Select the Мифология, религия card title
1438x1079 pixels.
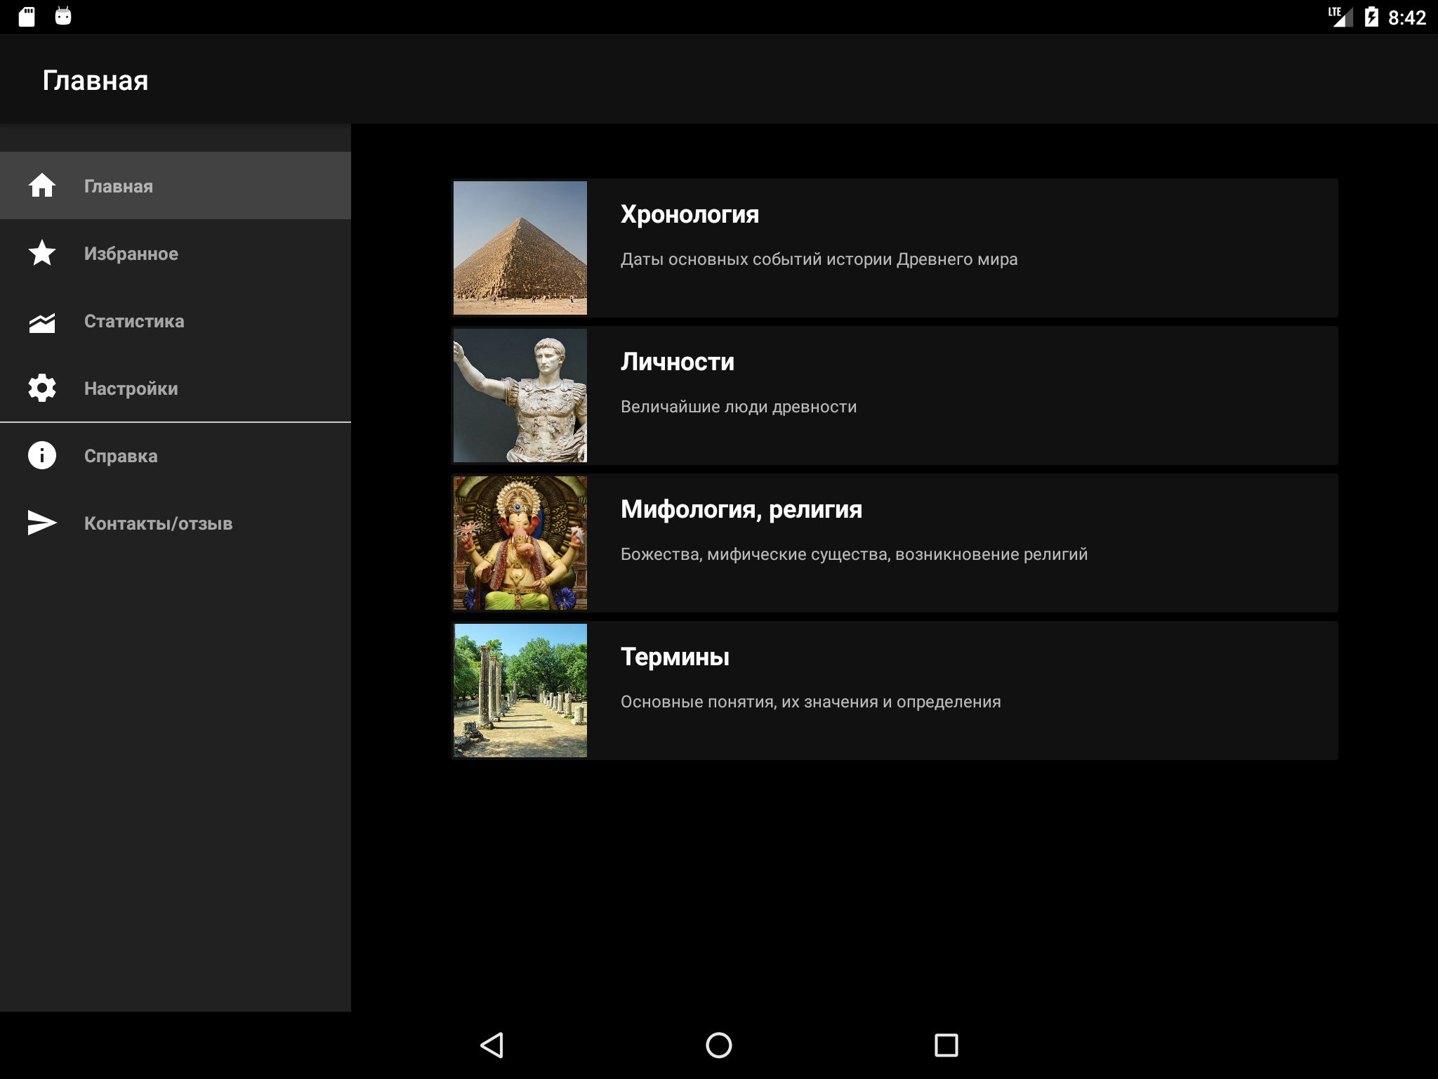click(741, 509)
